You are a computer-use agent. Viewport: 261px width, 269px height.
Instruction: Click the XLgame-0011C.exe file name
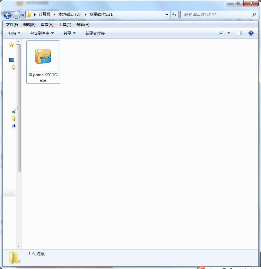(43, 77)
